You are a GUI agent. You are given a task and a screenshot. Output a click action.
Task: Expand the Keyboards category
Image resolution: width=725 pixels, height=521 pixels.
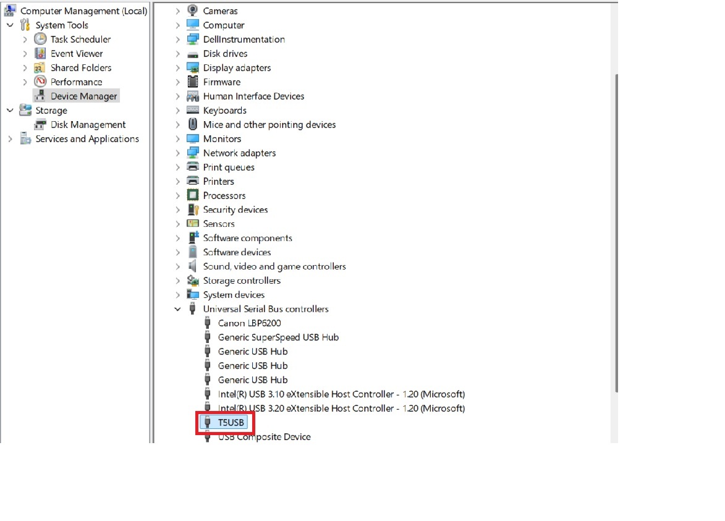pyautogui.click(x=177, y=110)
